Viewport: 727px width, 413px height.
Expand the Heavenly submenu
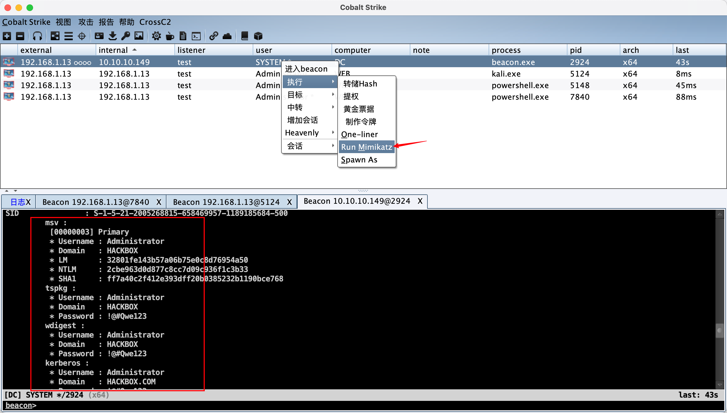click(x=310, y=132)
